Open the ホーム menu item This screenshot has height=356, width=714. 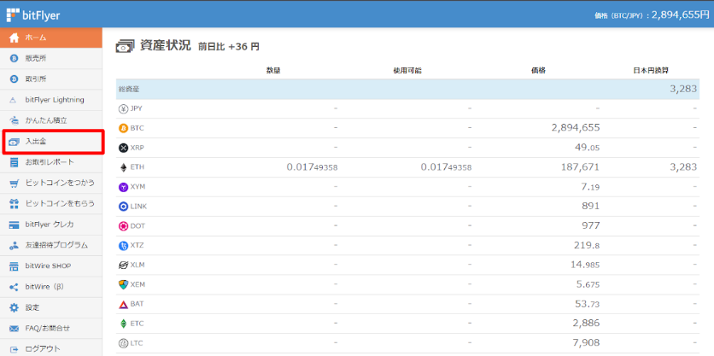(51, 38)
